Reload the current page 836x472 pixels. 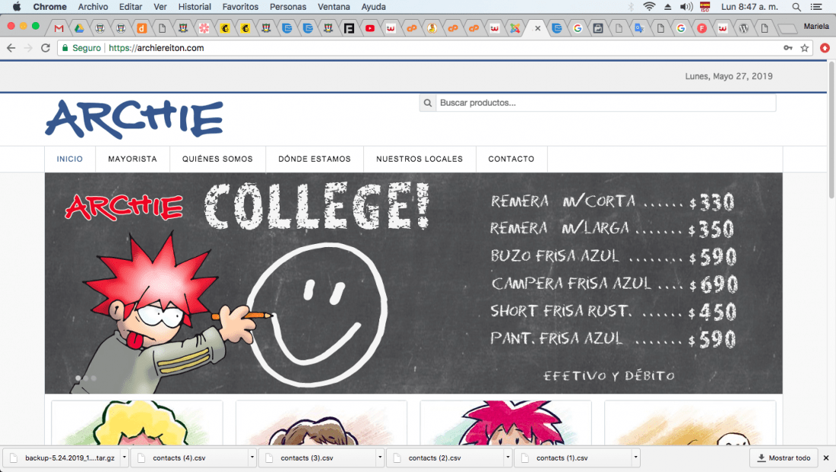46,48
